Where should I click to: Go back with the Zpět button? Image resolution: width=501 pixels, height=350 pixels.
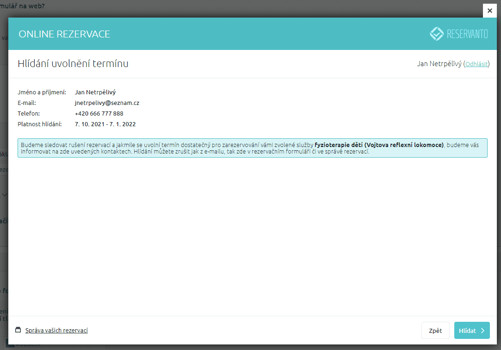(435, 331)
